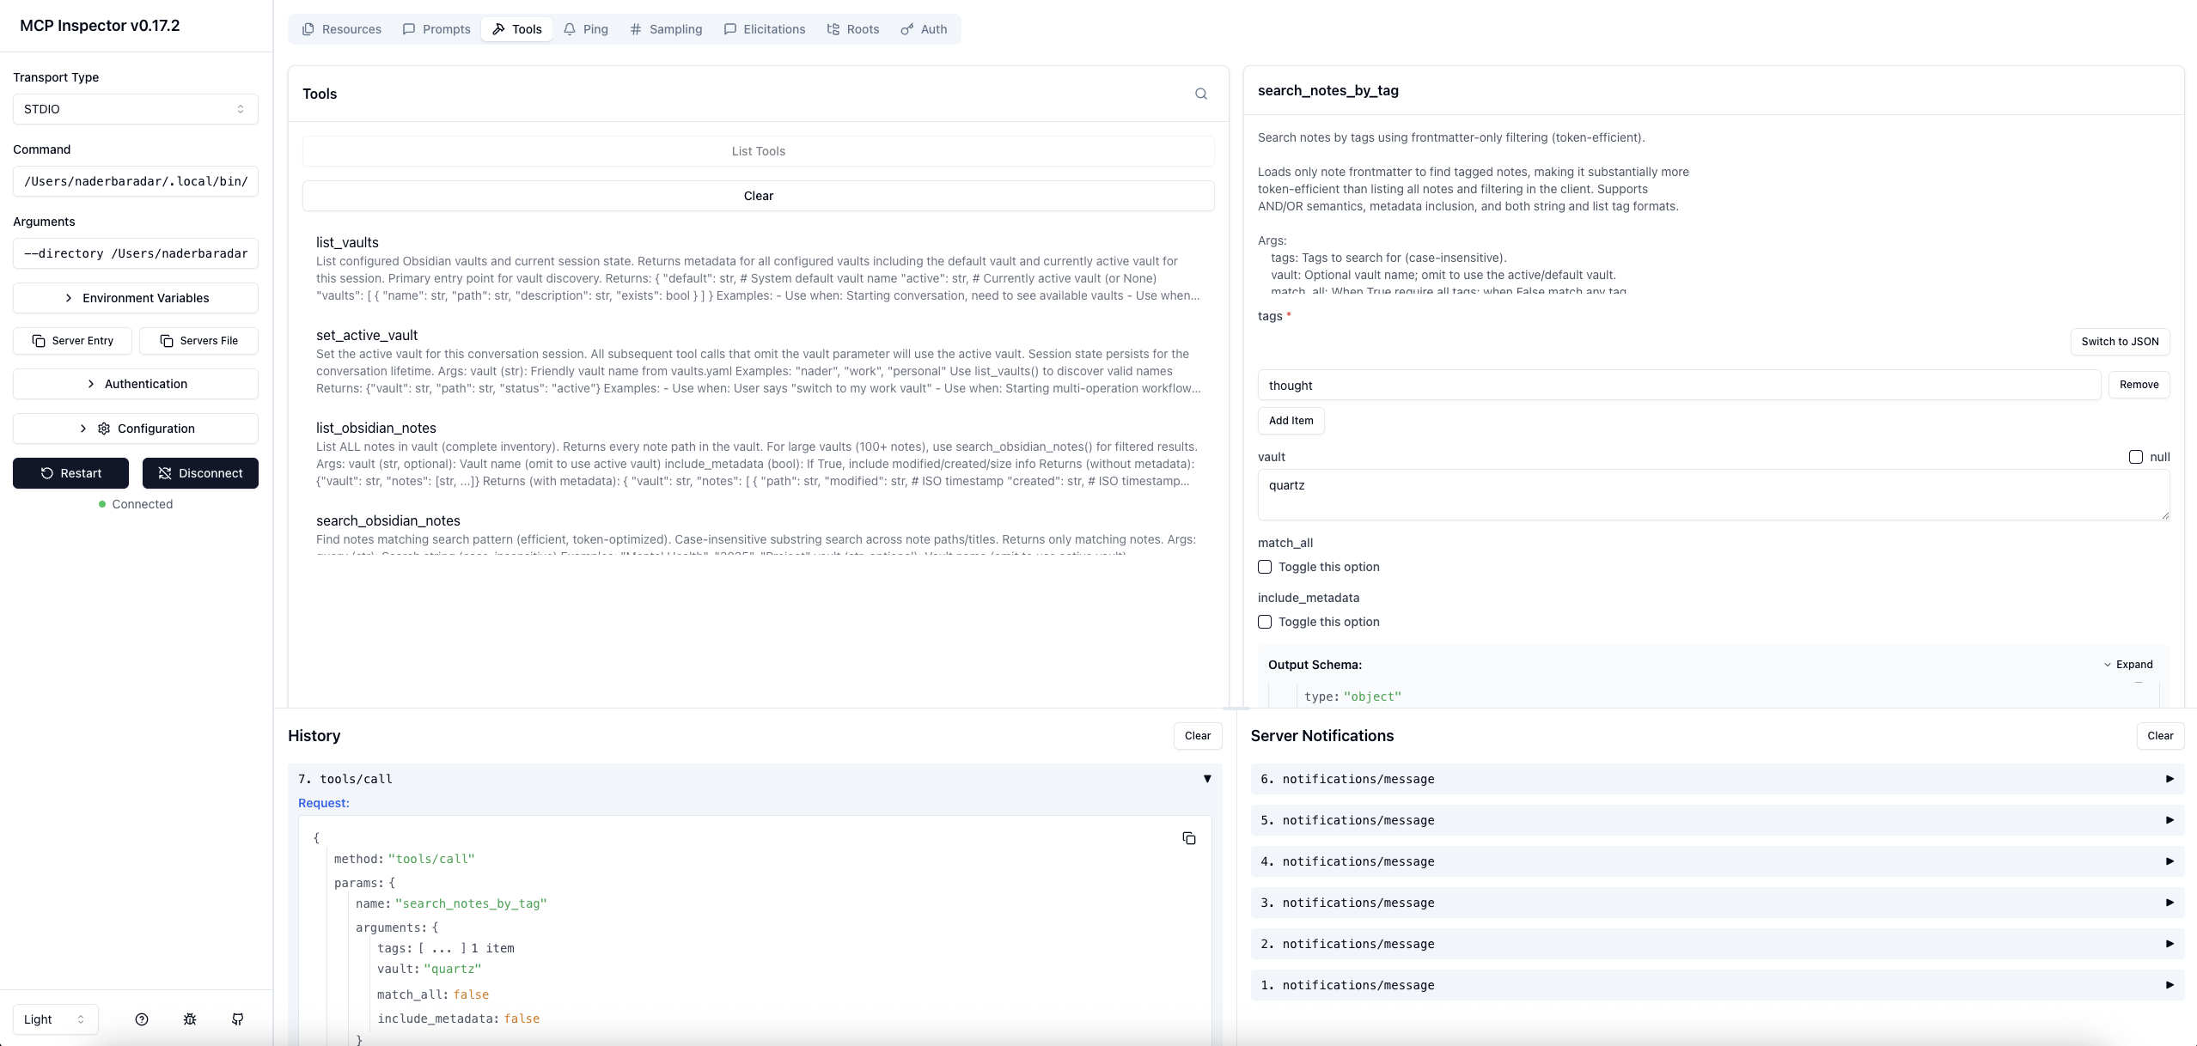Click Switch to JSON button
The height and width of the screenshot is (1046, 2197).
2119,341
